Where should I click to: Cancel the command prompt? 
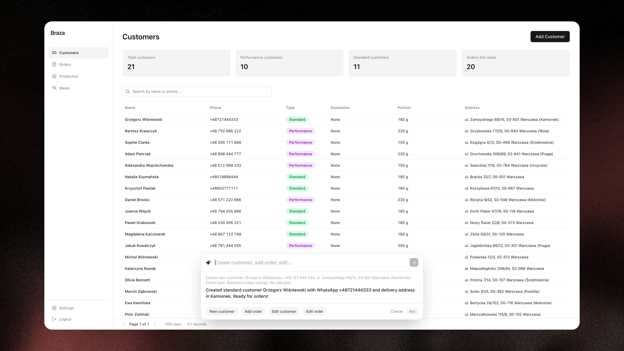(397, 311)
